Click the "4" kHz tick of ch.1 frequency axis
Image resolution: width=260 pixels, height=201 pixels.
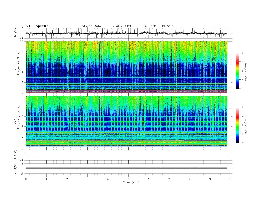coord(23,72)
